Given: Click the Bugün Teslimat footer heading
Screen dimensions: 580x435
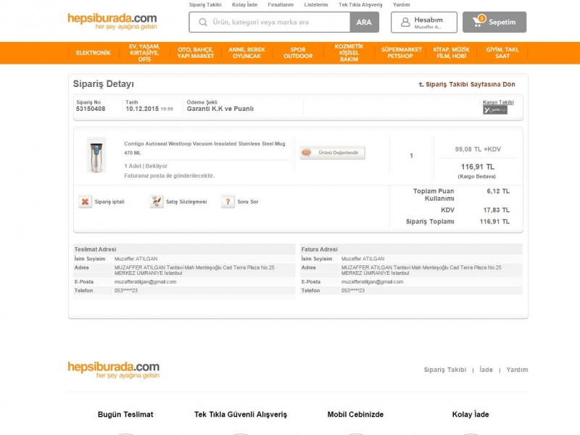Looking at the screenshot, I should (x=125, y=414).
